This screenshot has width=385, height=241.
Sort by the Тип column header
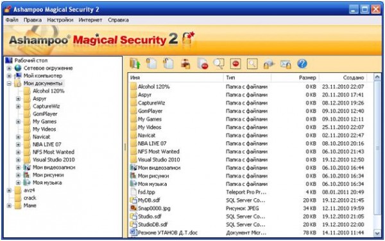[x=247, y=77]
